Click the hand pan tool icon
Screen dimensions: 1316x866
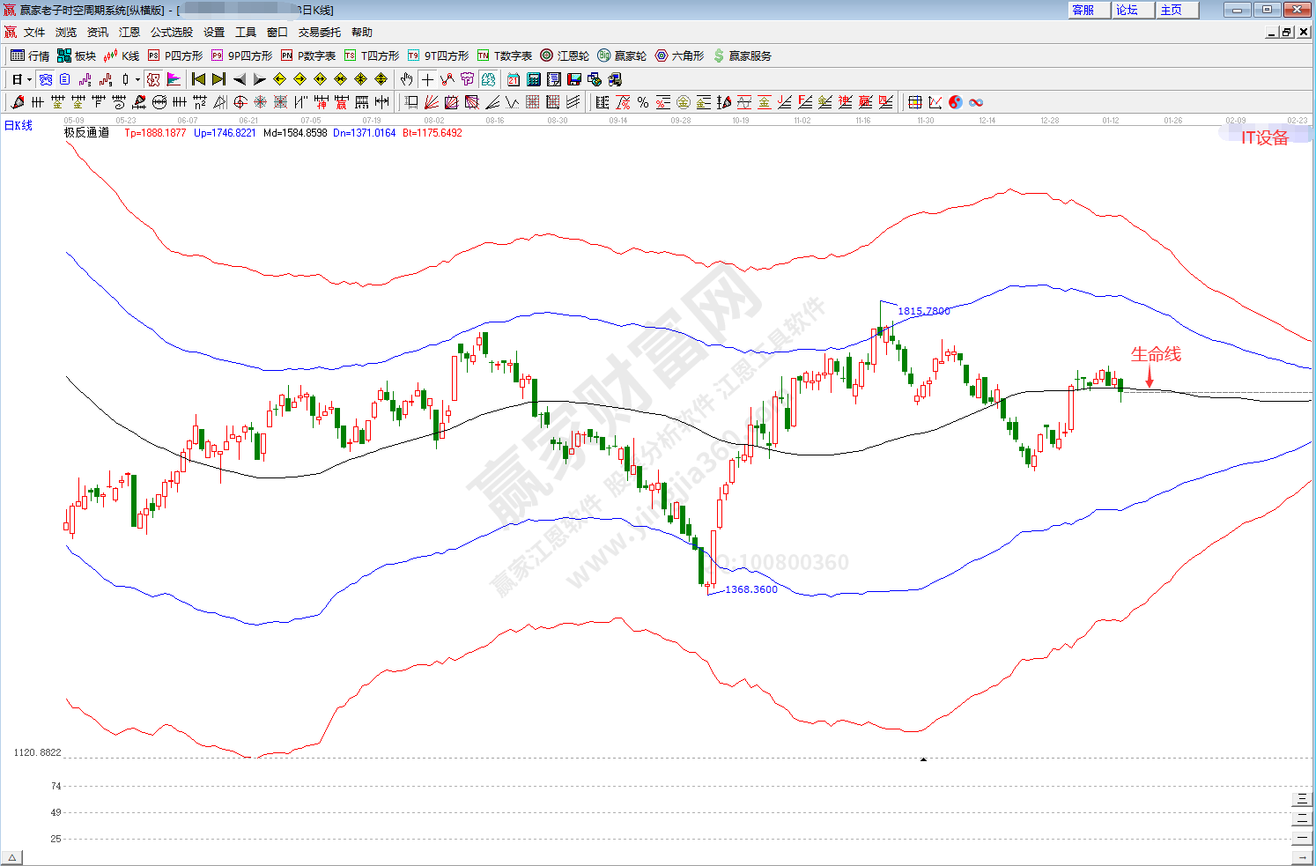click(406, 79)
